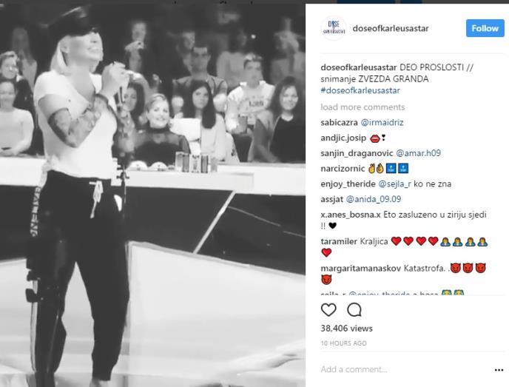Image resolution: width=509 pixels, height=387 pixels.
Task: Open commenter andjic.josip's profile
Action: tap(343, 138)
